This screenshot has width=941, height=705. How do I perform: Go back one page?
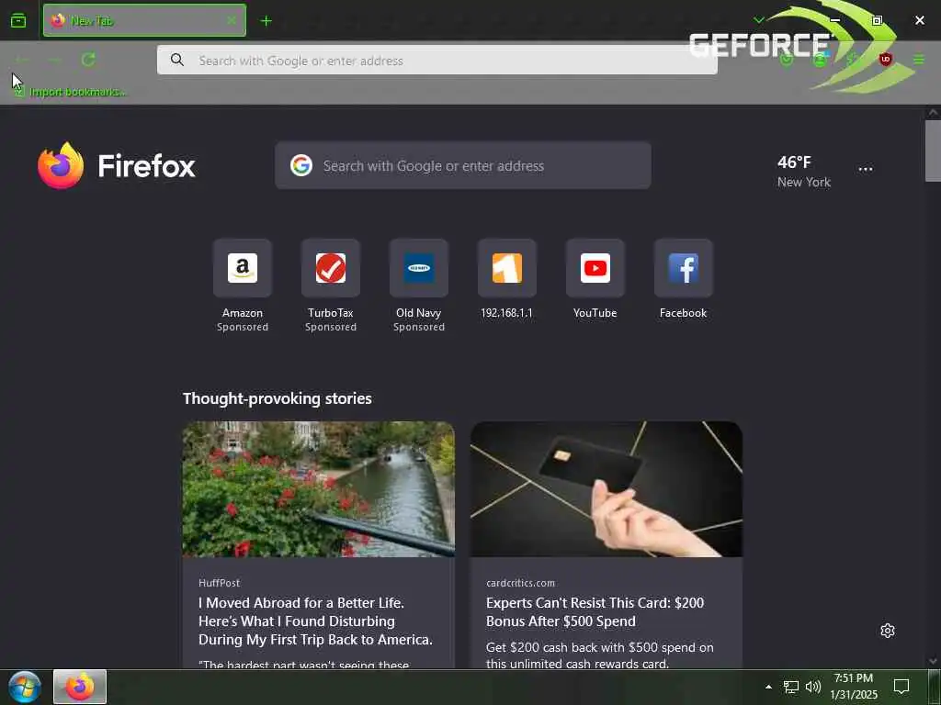click(21, 60)
